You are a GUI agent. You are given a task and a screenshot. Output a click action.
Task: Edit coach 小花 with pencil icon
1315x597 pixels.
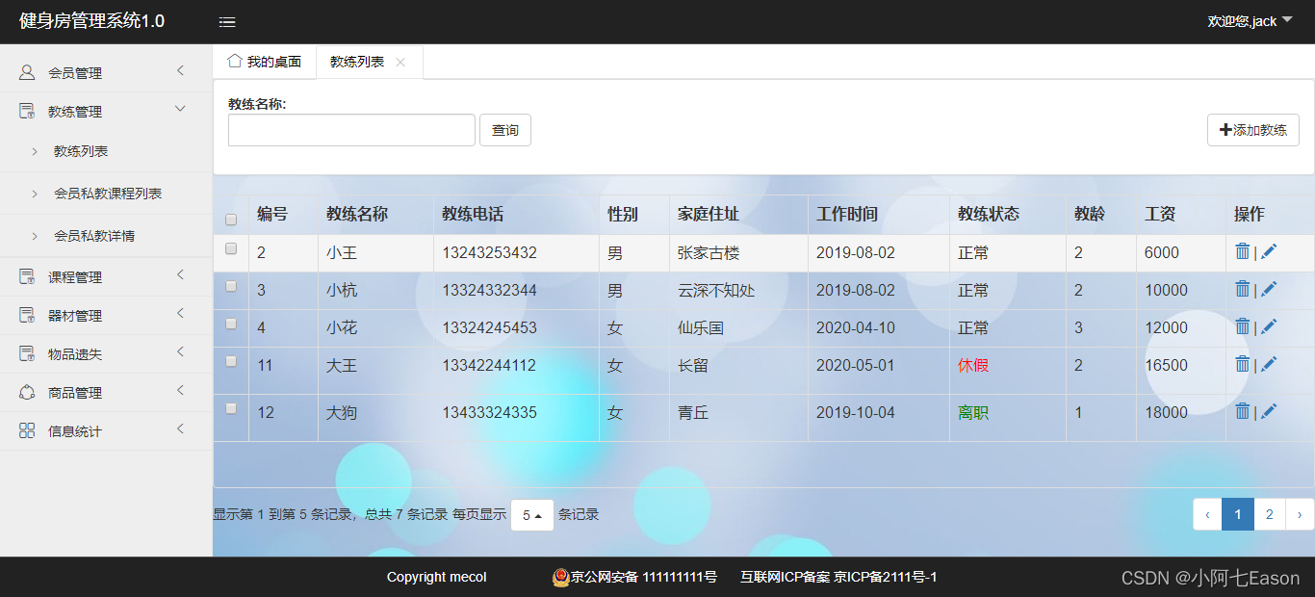[x=1269, y=326]
